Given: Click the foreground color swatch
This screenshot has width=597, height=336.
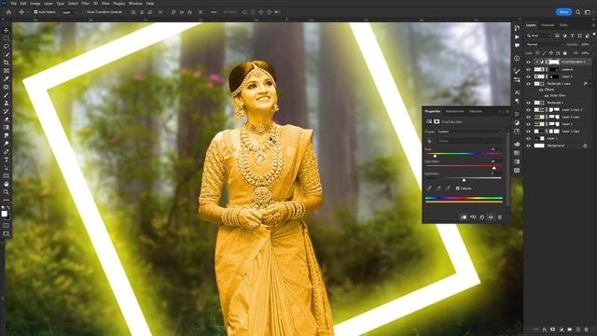Looking at the screenshot, I should [4, 214].
